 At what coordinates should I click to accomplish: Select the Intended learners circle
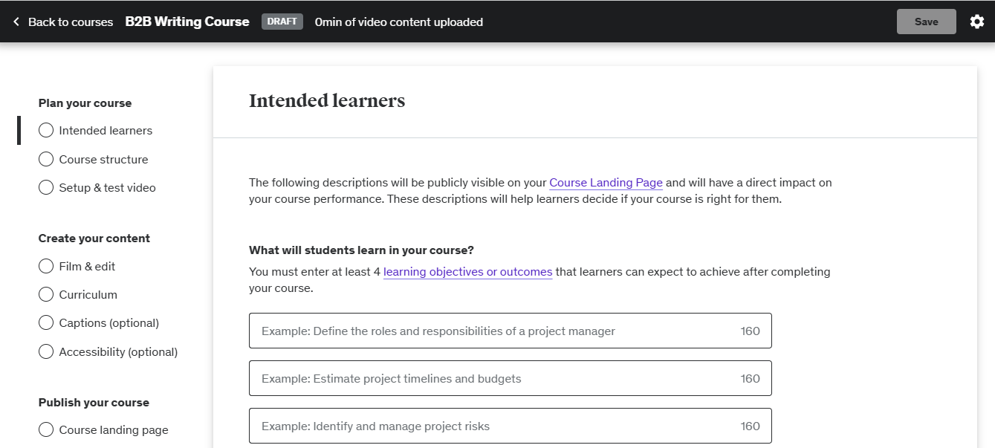tap(46, 131)
